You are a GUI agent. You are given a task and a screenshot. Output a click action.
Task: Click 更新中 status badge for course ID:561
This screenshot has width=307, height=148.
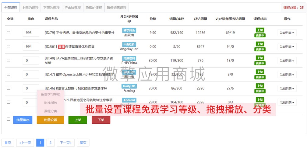pyautogui.click(x=260, y=49)
